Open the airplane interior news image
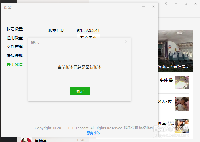Image resolution: width=200 pixels, height=142 pixels. tap(176, 51)
